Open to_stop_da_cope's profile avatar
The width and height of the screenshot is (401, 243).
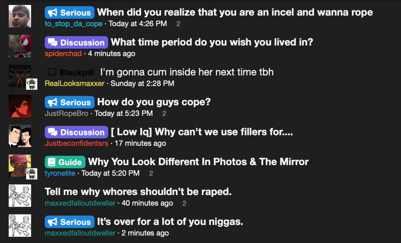click(20, 16)
